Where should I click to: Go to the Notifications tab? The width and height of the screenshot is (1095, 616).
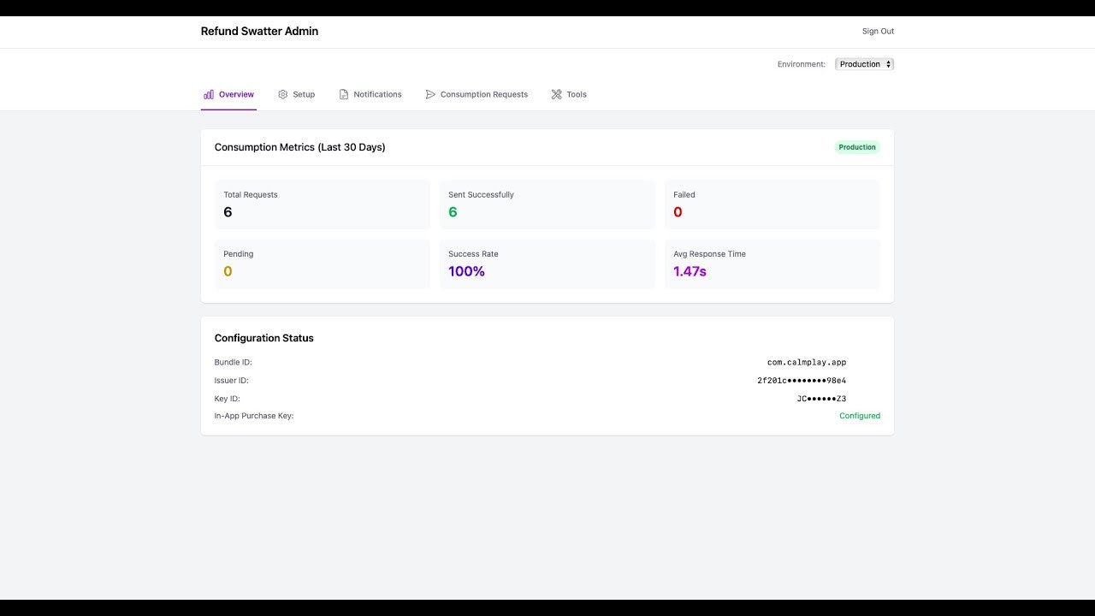(x=370, y=94)
